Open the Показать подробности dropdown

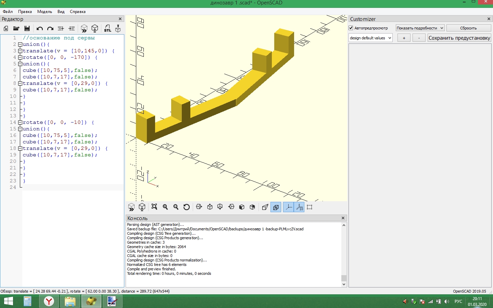click(x=420, y=28)
